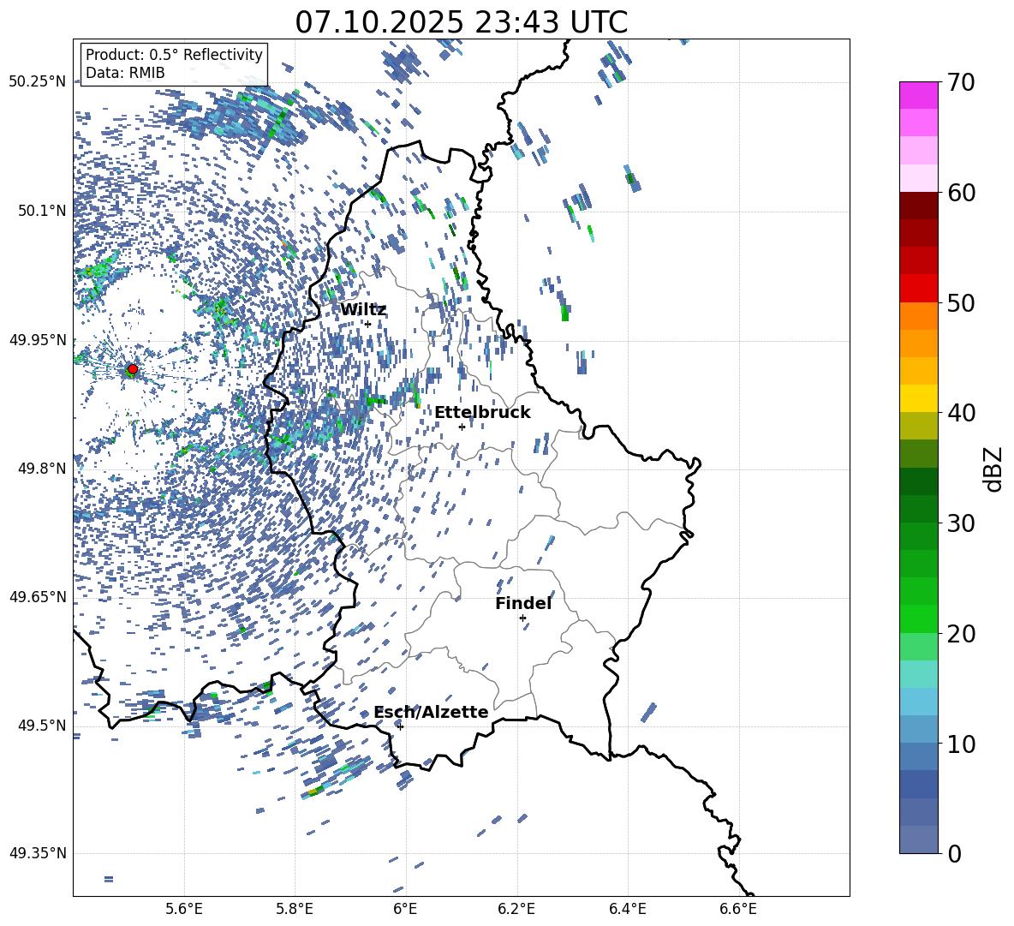Click the 70 label on the colorbar
This screenshot has height=926, width=1014.
pos(961,82)
